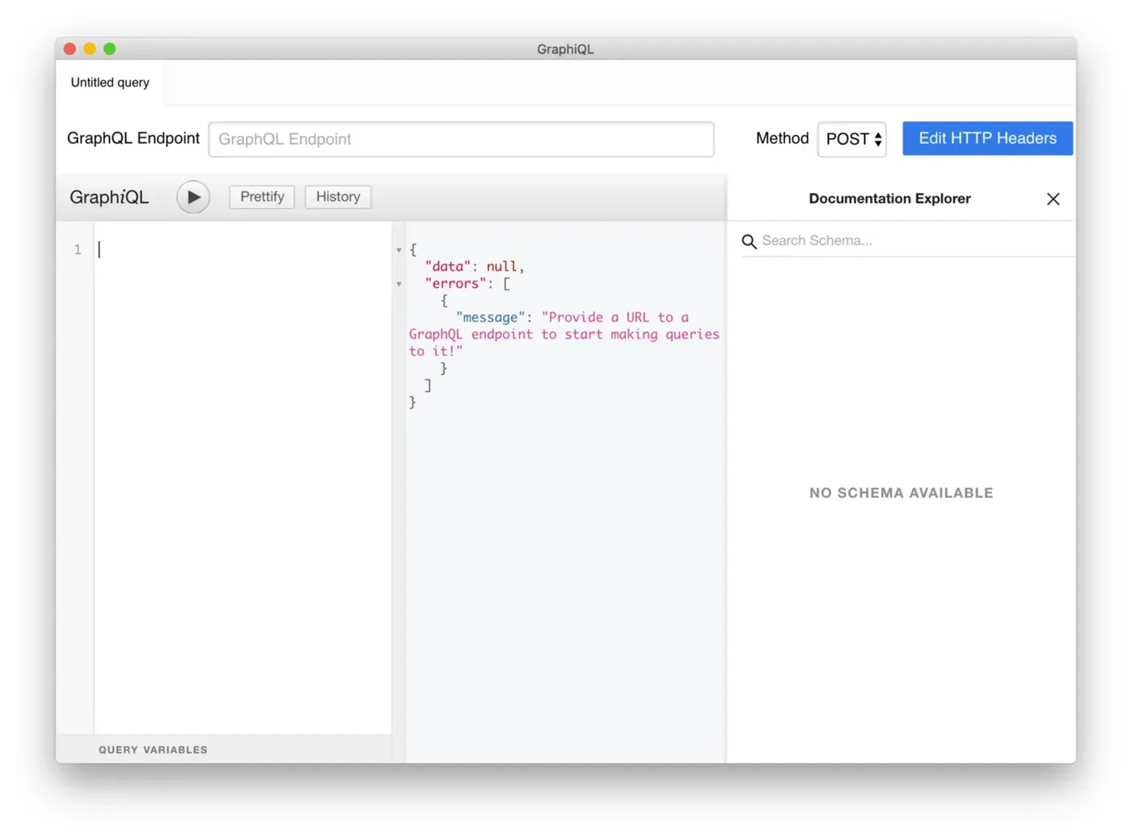Screen dimensions: 1132x837
Task: Collapse the top-level JSON object in the response
Action: [399, 250]
